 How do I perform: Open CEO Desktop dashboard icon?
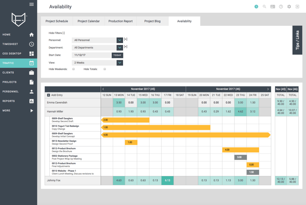coord(32,53)
